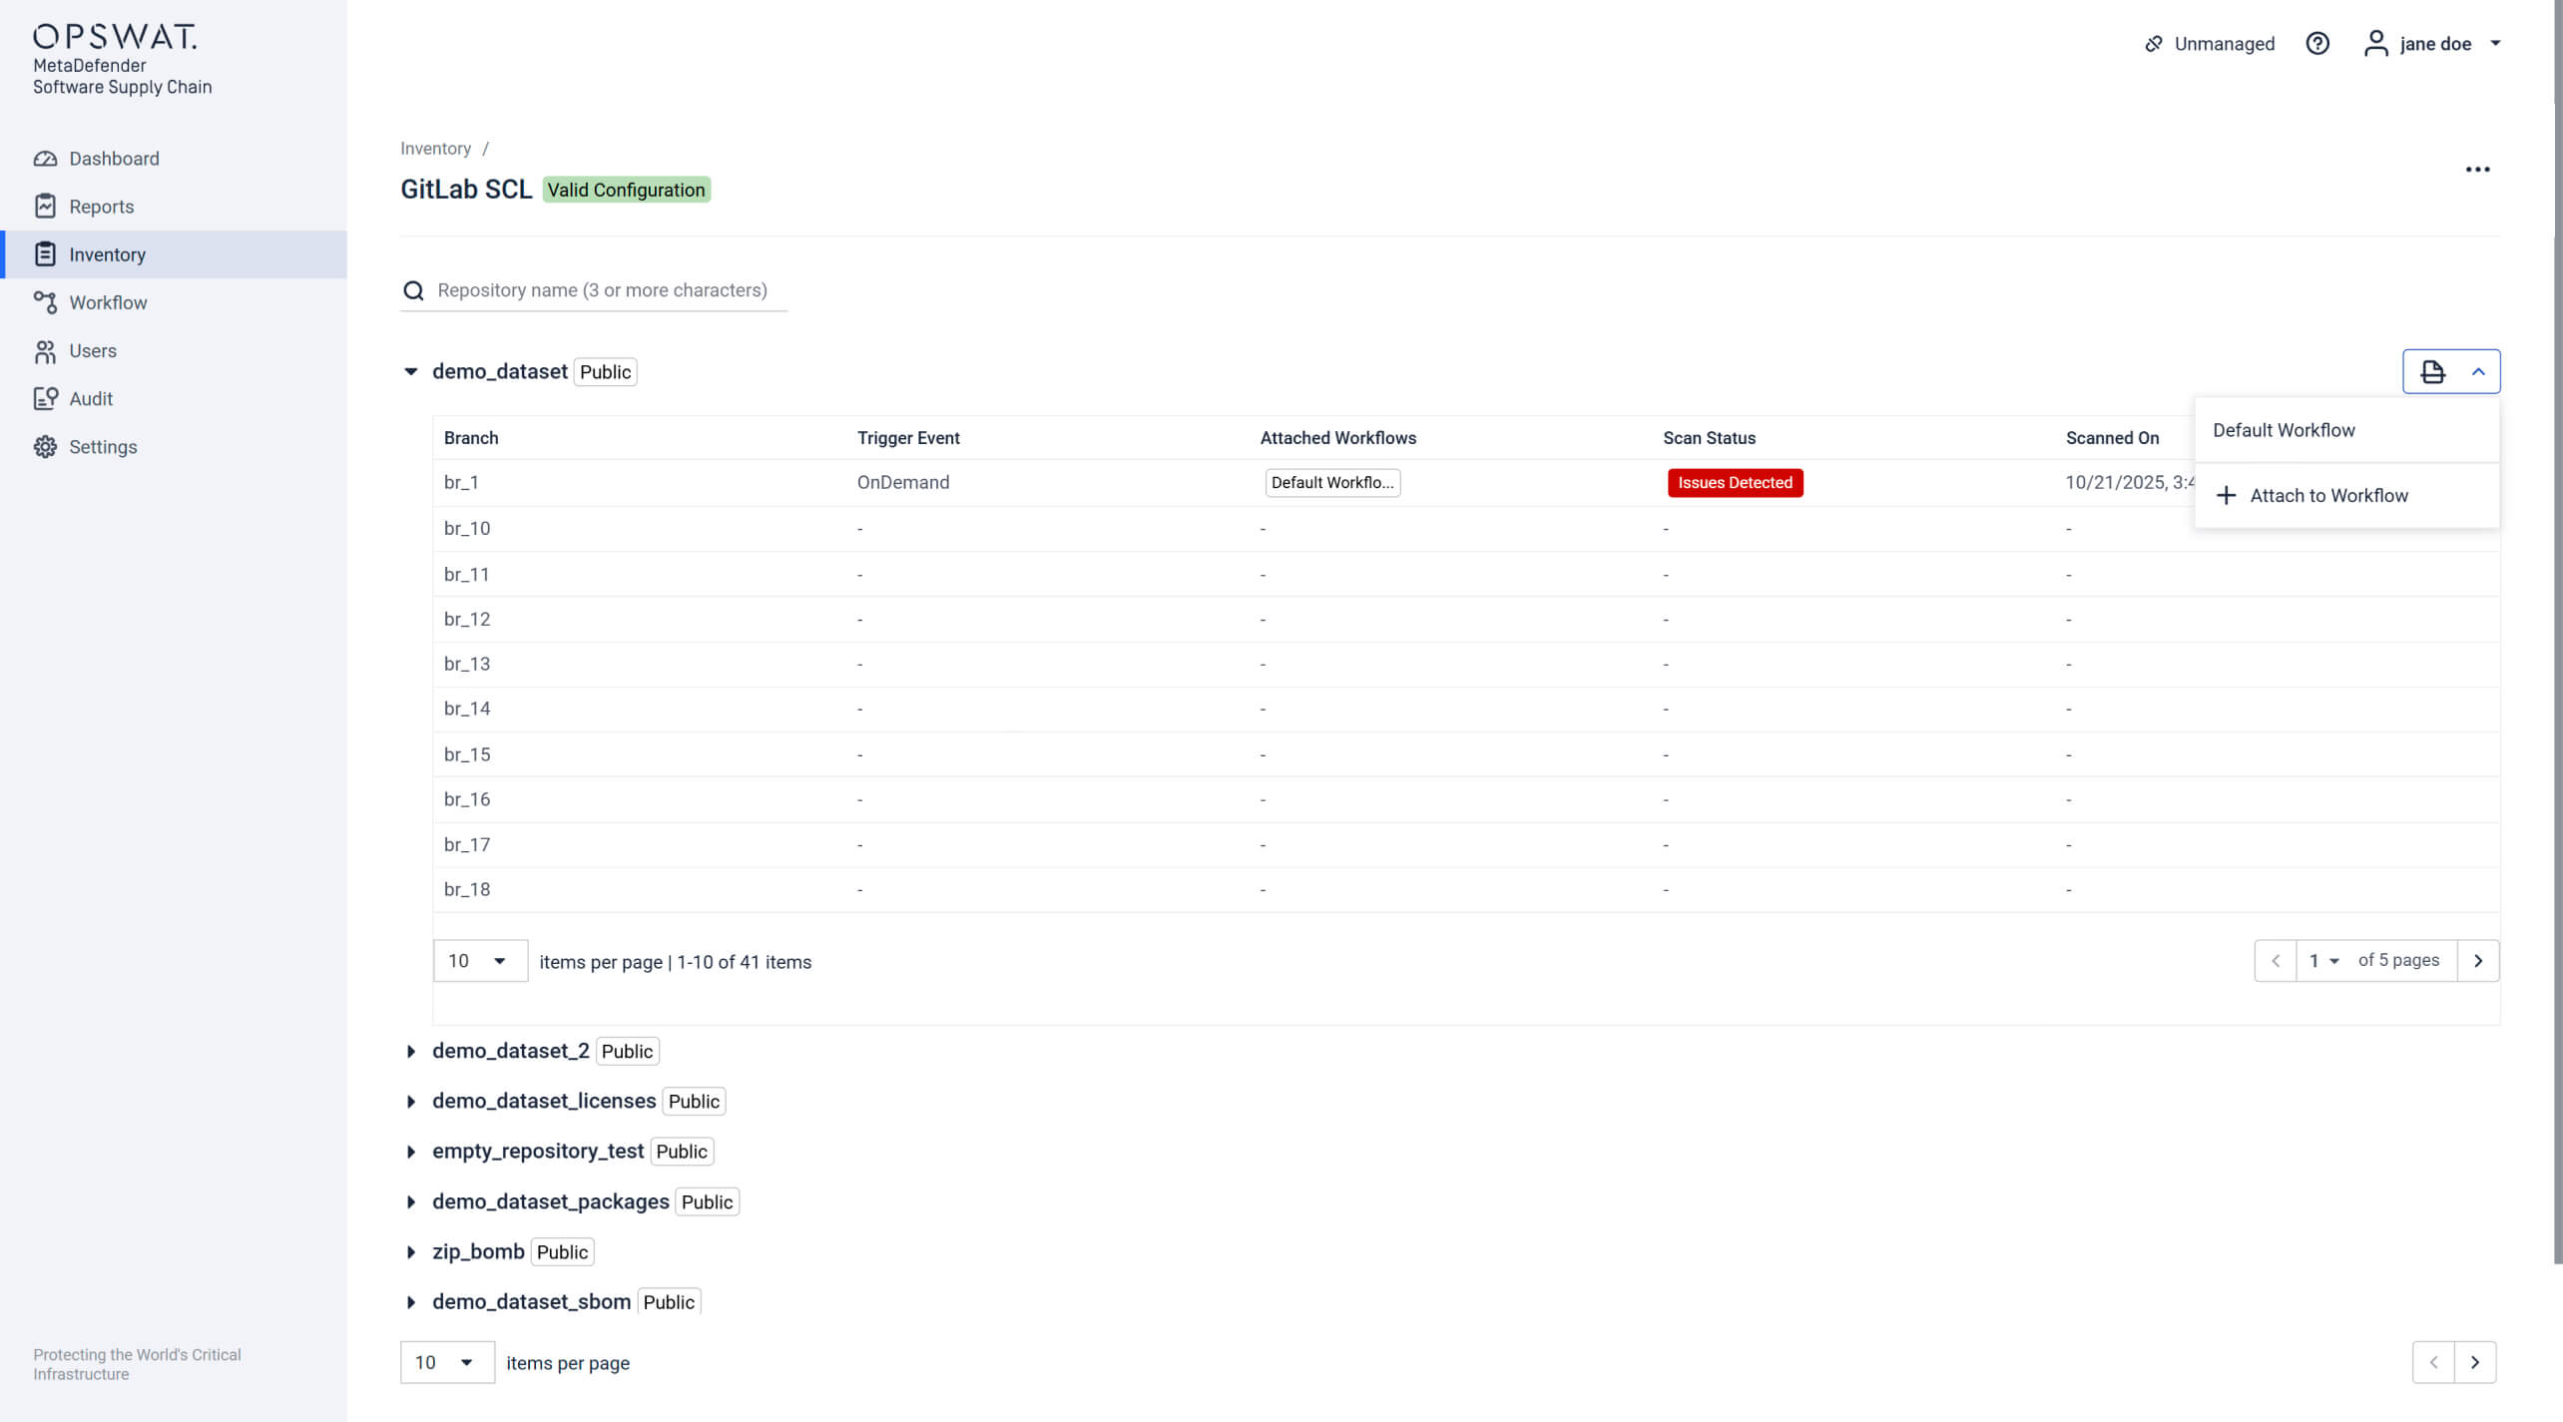Image resolution: width=2563 pixels, height=1422 pixels.
Task: Open the jane doe user menu
Action: pyautogui.click(x=2433, y=44)
